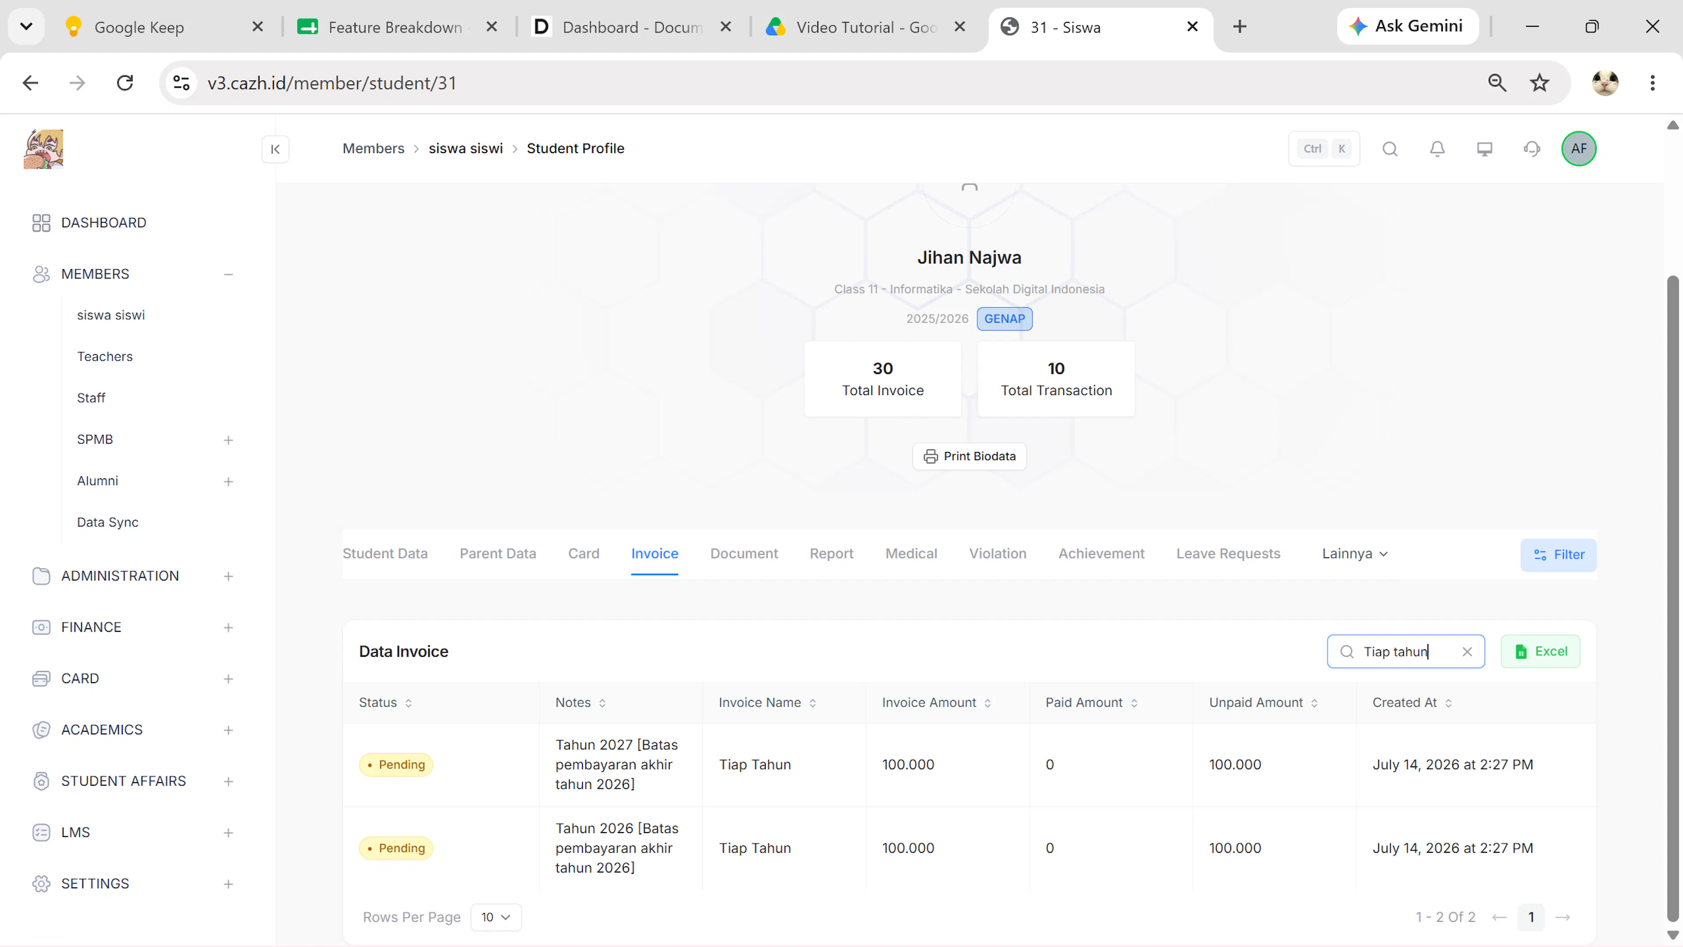
Task: Expand the SPMB submenu
Action: 228,441
